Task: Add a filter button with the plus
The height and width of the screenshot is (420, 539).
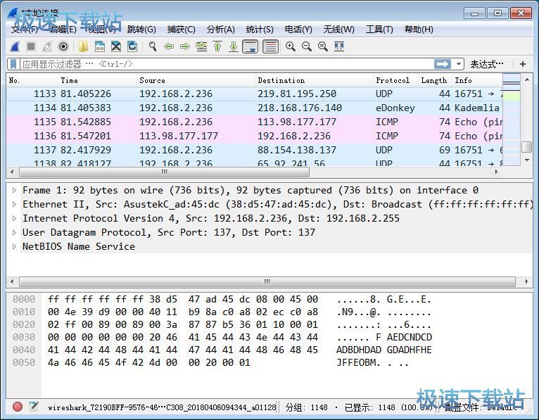Action: pyautogui.click(x=523, y=64)
